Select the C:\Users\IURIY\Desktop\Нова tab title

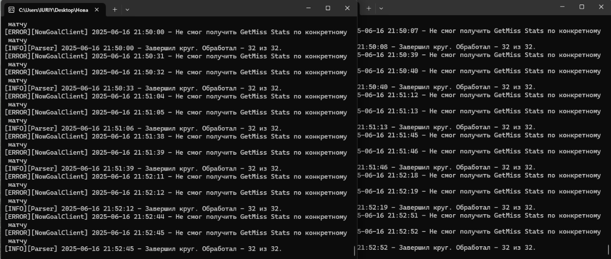[x=53, y=10]
